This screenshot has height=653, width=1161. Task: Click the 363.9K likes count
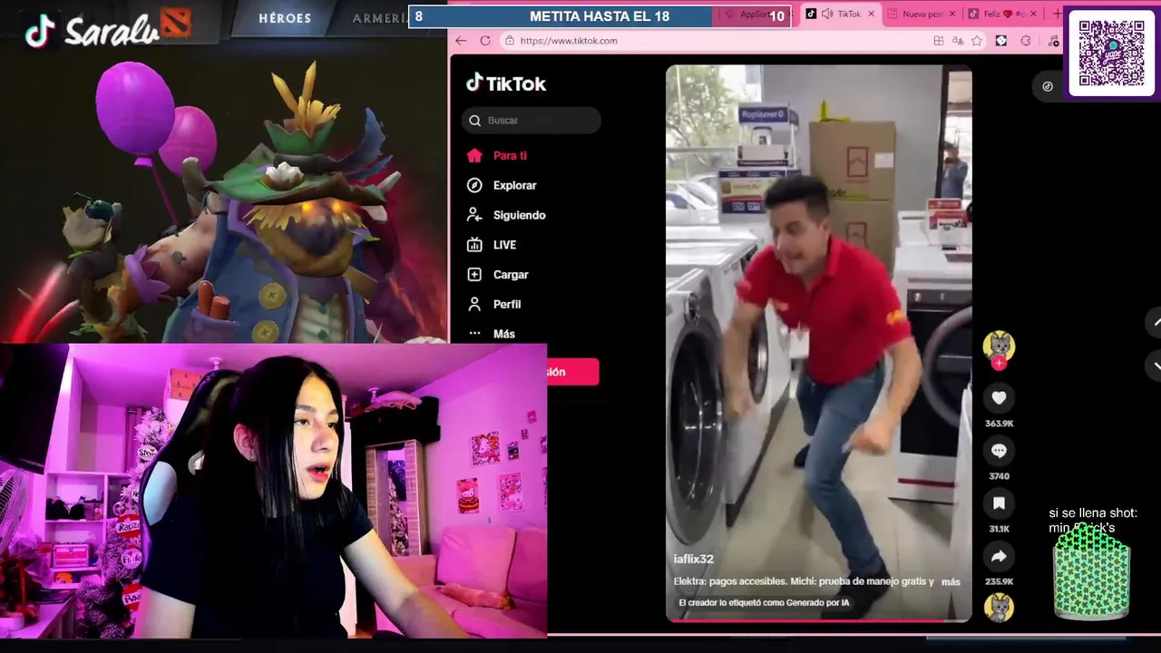pos(999,424)
